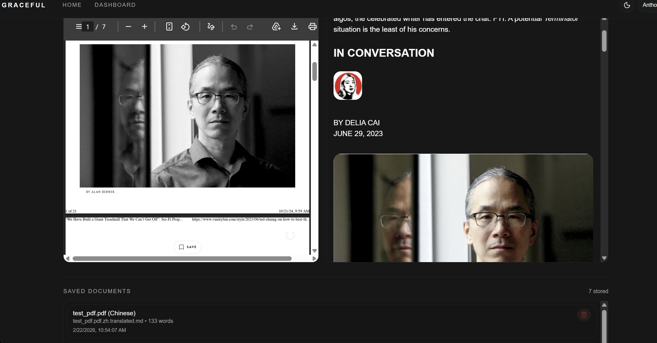This screenshot has height=343, width=657.
Task: Click the PDF page number field
Action: coord(88,27)
